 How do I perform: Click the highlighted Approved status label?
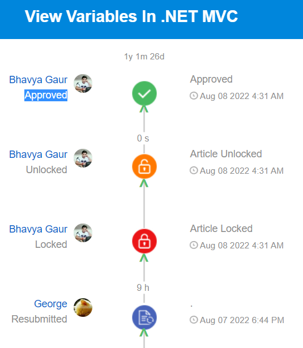(46, 95)
